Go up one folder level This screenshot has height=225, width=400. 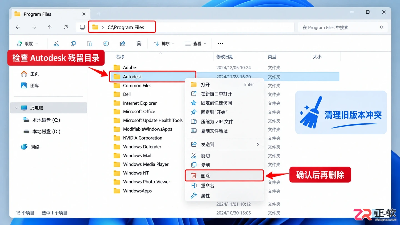point(50,27)
